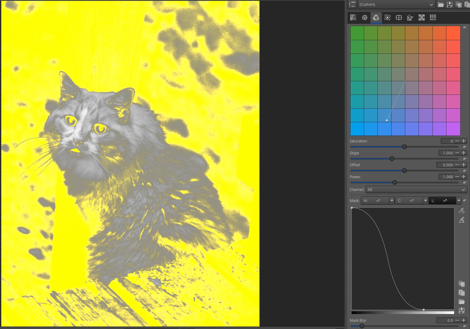Click the mask curve edit pencil icon
This screenshot has width=470, height=329.
coord(462,220)
